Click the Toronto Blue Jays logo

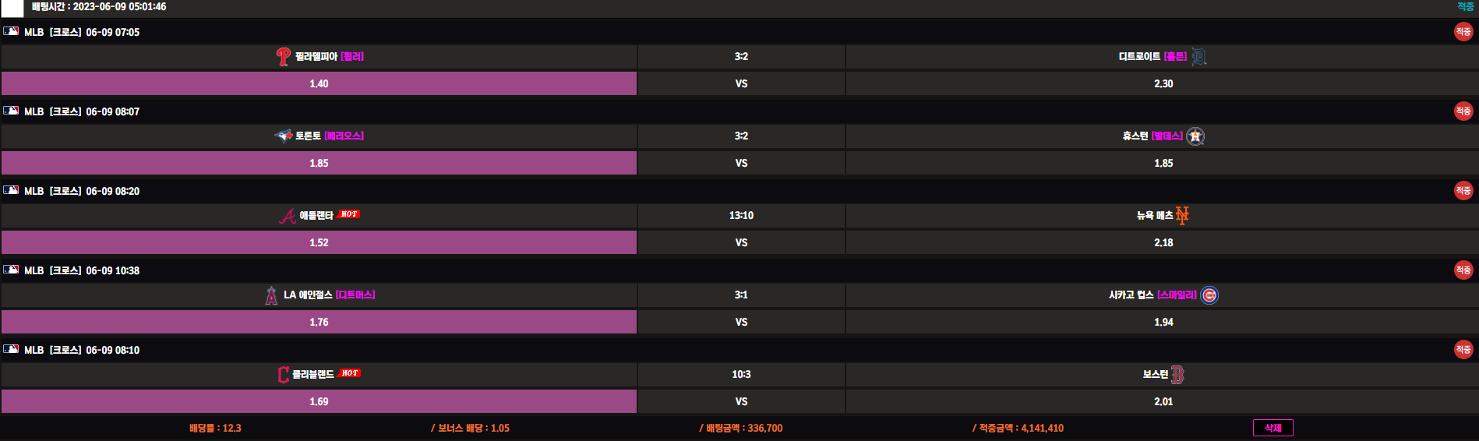point(284,136)
